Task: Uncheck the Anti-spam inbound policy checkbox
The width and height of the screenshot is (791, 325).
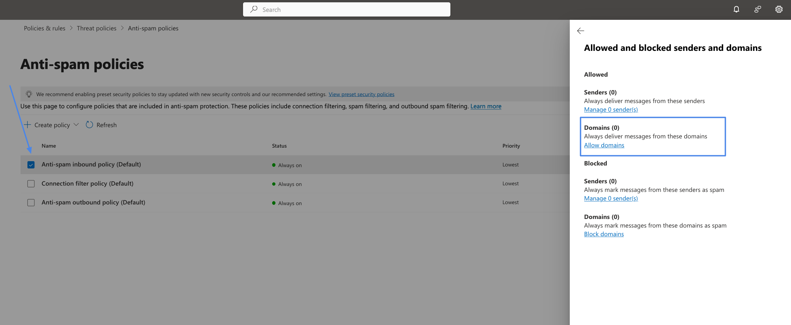Action: 31,164
